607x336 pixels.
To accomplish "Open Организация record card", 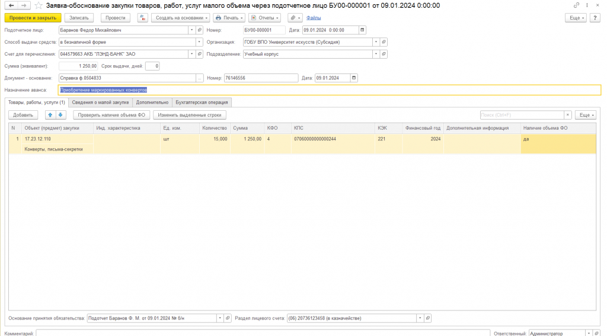I will 384,42.
